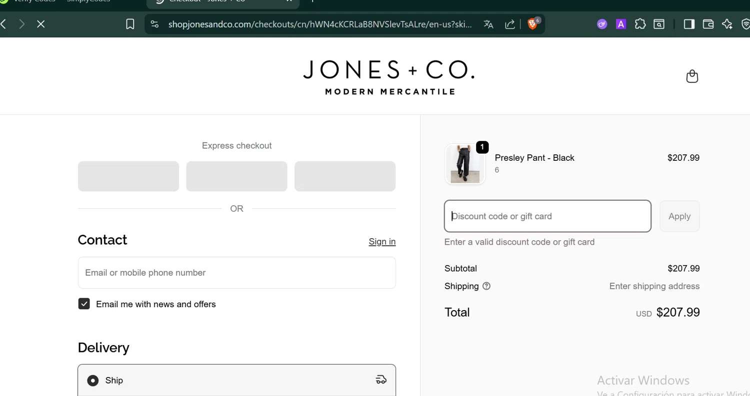Click the delivery truck icon in Ship row
The width and height of the screenshot is (750, 396).
(x=381, y=380)
